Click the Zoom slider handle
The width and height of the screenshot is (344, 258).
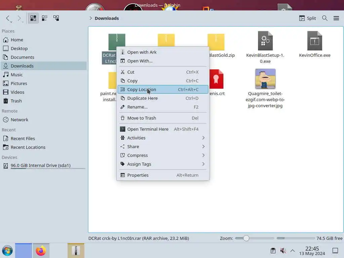[246, 238]
